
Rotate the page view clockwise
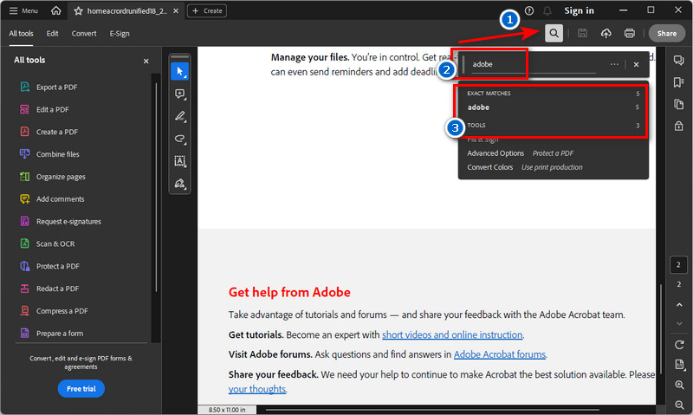click(679, 345)
